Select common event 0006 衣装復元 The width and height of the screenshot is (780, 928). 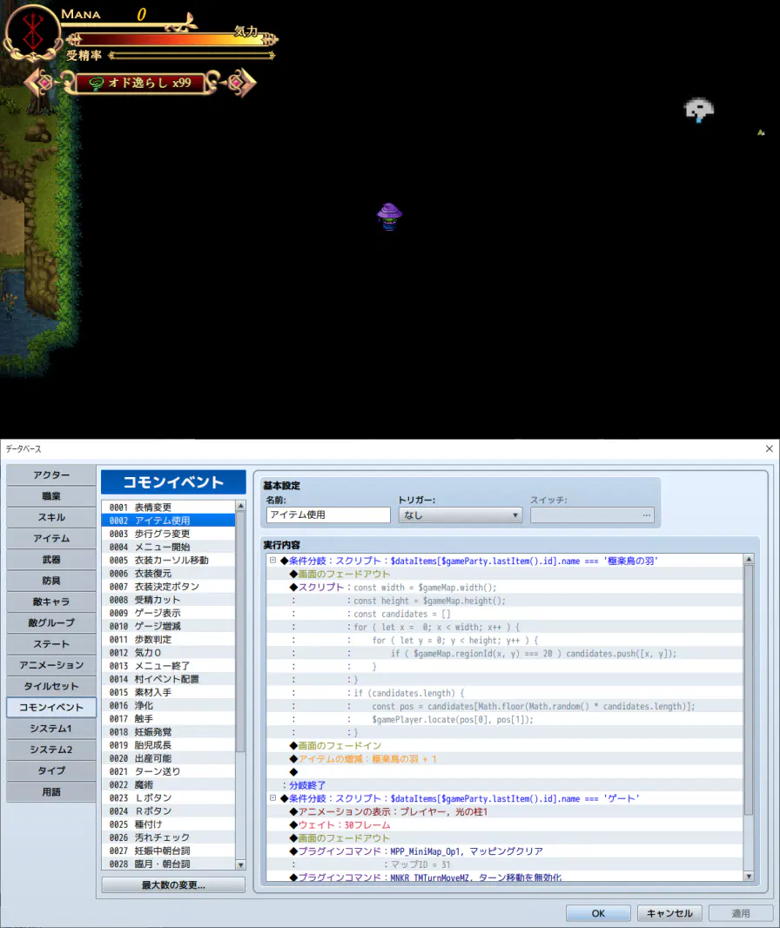(168, 574)
